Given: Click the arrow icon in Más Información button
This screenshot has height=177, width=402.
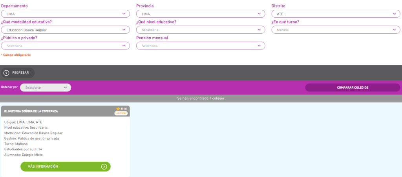Looking at the screenshot, I should point(104,166).
